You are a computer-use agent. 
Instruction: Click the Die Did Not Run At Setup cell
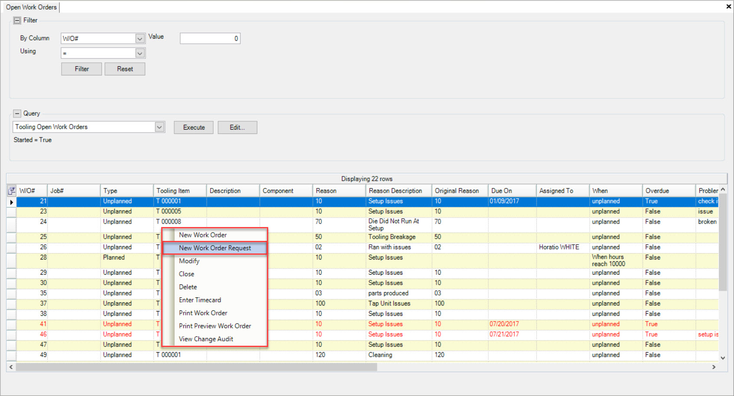click(x=399, y=224)
